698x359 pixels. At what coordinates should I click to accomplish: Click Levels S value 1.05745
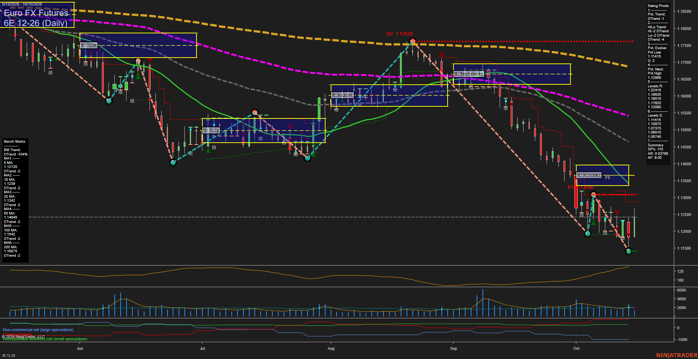pyautogui.click(x=654, y=137)
